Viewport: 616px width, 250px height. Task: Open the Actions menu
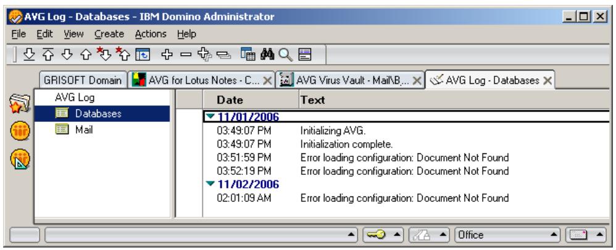point(151,34)
